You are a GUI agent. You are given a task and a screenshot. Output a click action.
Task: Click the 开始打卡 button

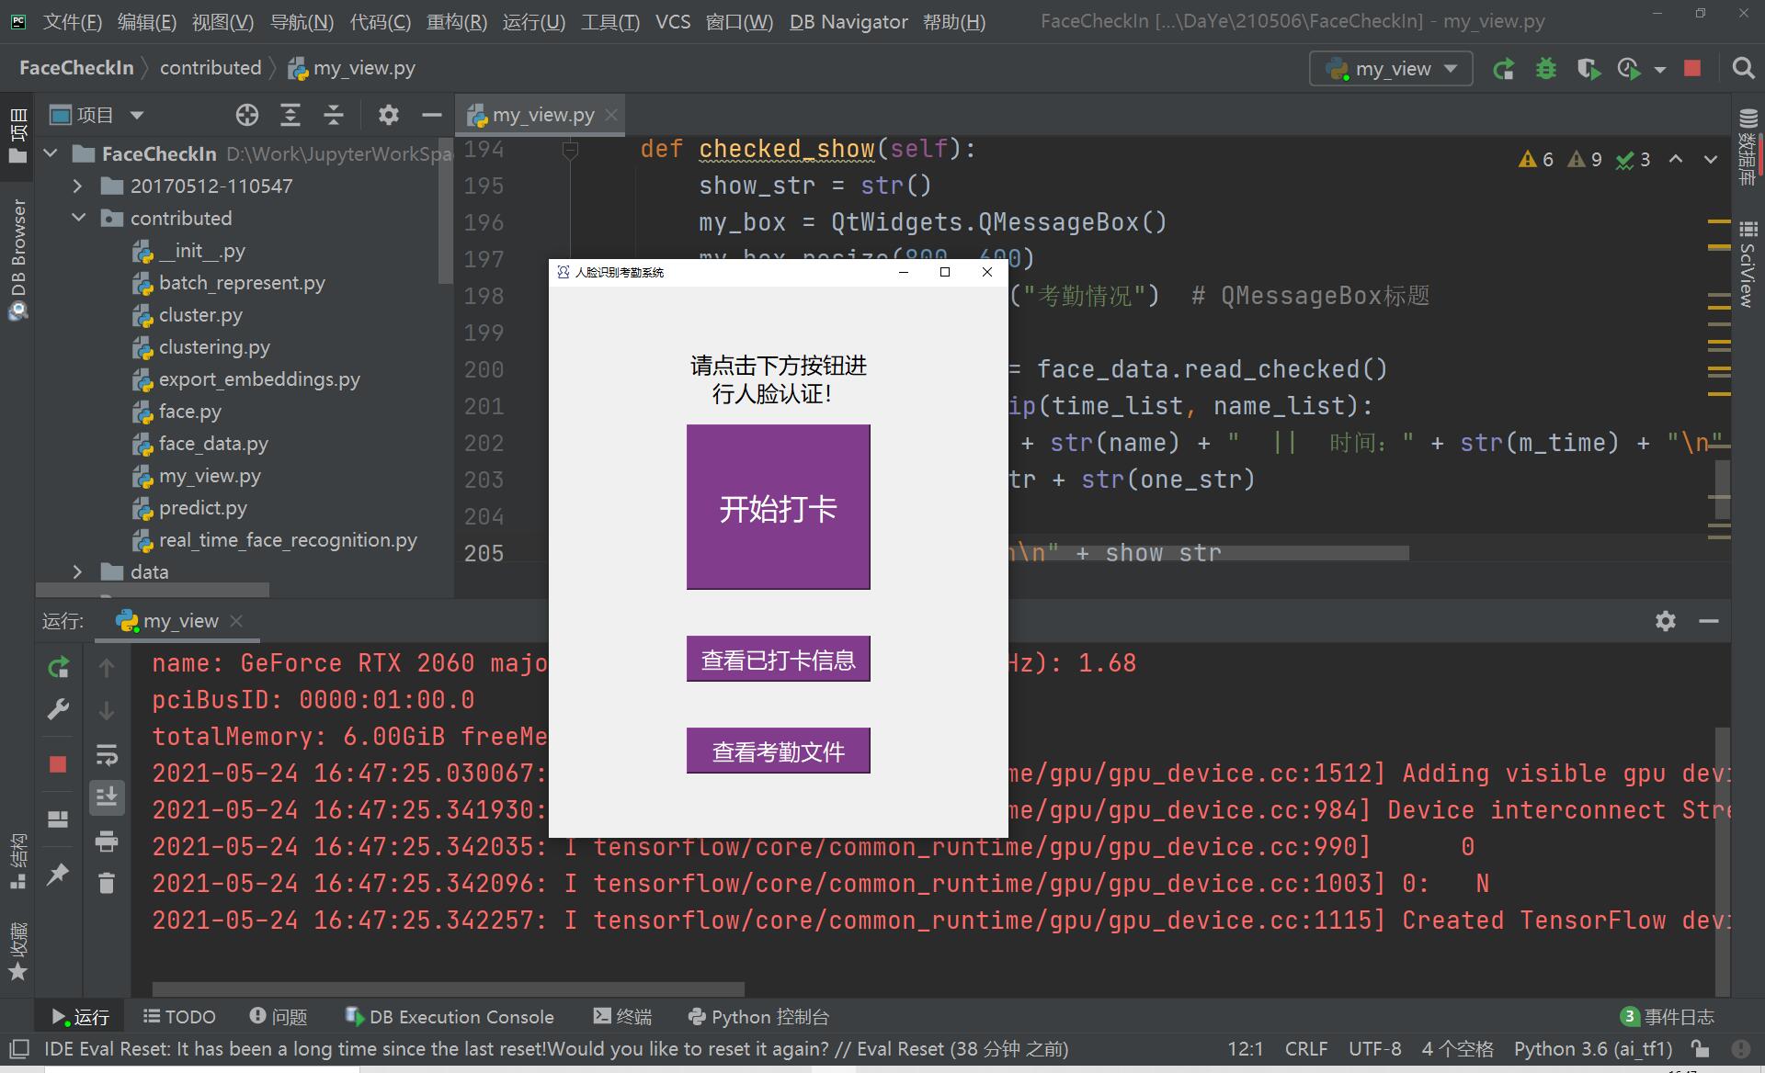coord(778,507)
